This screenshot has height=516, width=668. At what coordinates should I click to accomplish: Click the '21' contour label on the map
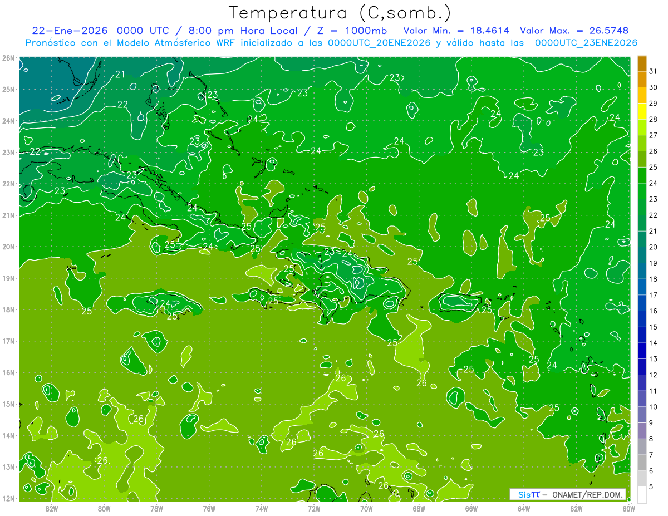pos(120,74)
